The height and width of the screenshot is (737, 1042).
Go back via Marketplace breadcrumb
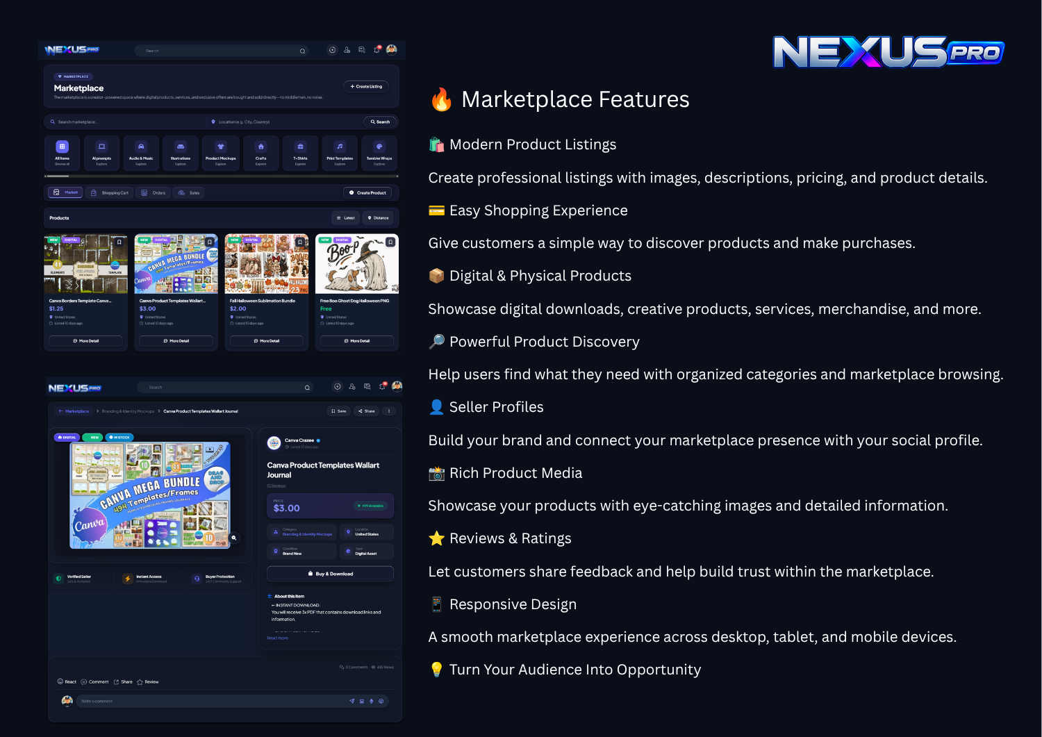click(74, 411)
